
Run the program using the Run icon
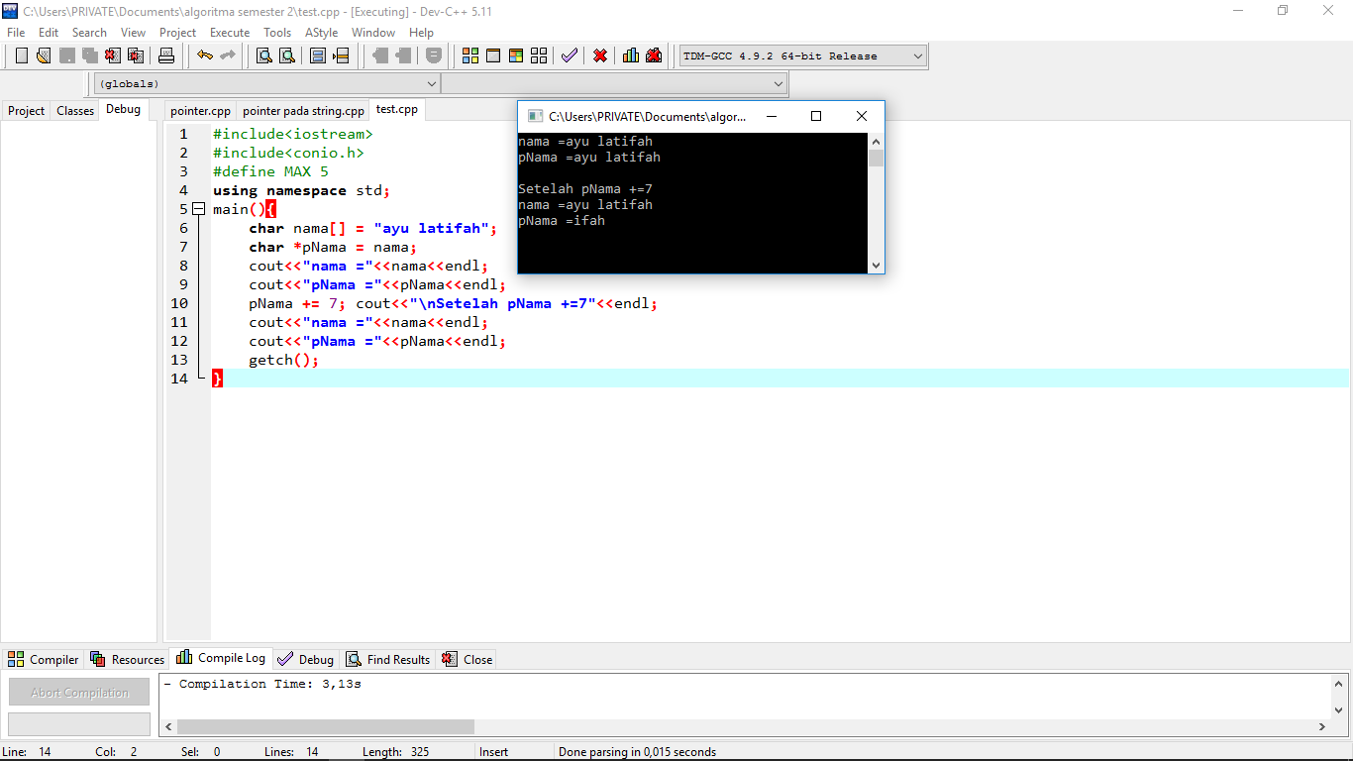(x=493, y=55)
